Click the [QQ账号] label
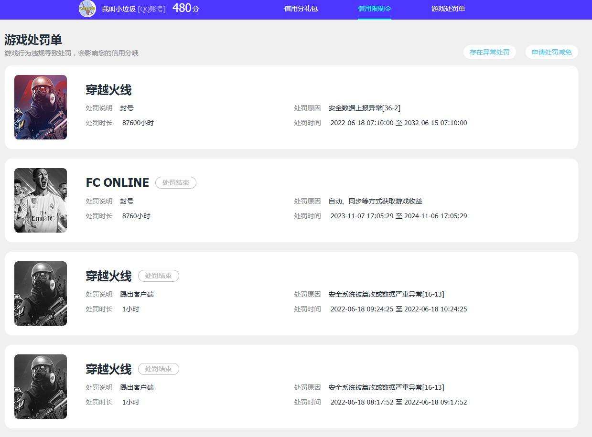 coord(152,9)
